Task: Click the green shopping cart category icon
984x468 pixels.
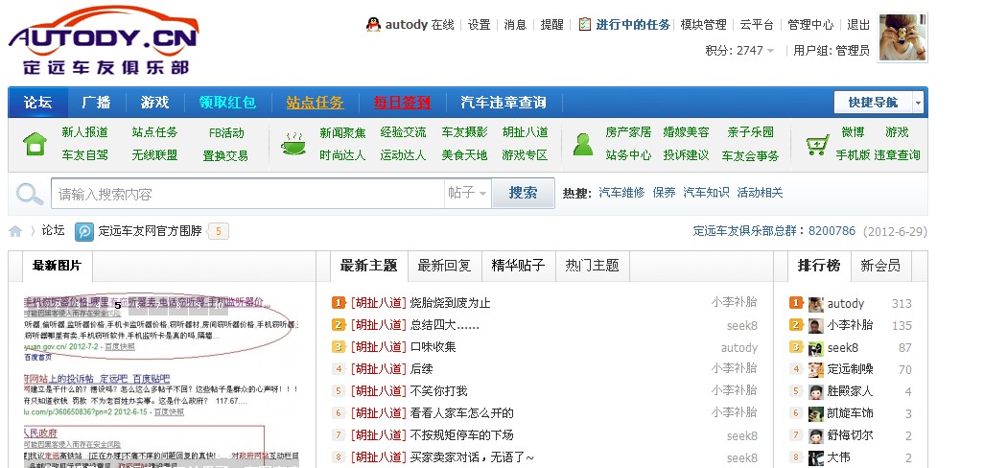Action: (818, 145)
